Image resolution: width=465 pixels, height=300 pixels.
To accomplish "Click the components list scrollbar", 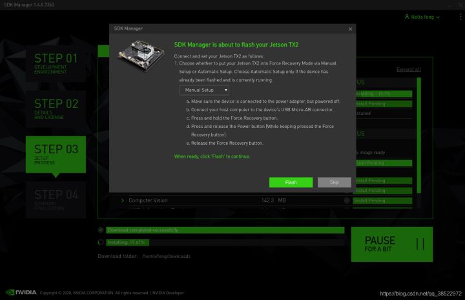I will click(x=418, y=136).
